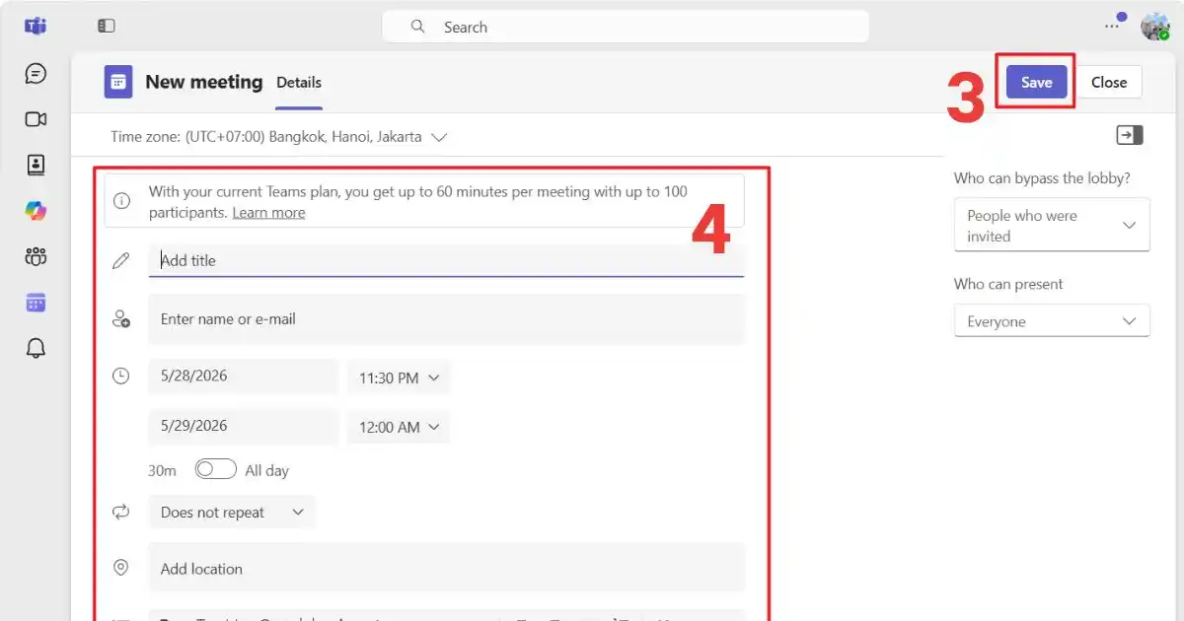This screenshot has height=621, width=1184.
Task: Click the New meeting heading
Action: click(204, 82)
